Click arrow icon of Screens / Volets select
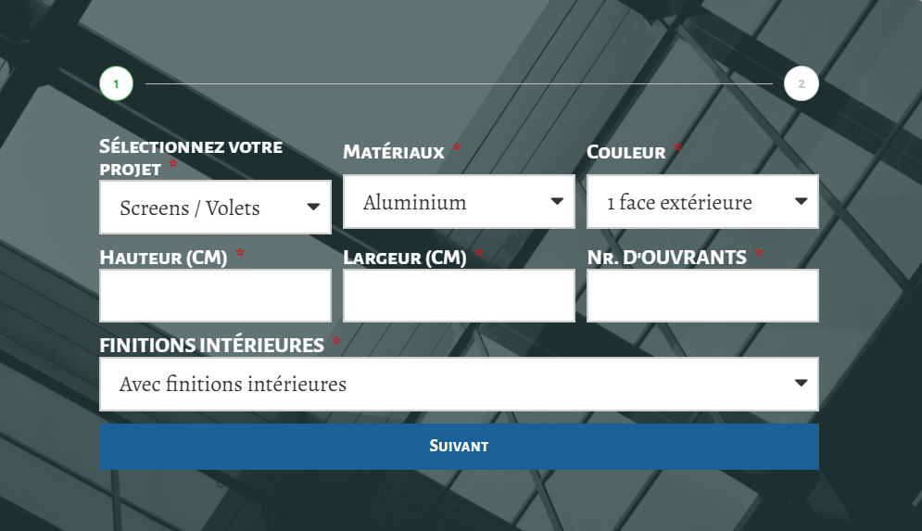The height and width of the screenshot is (531, 922). click(313, 207)
